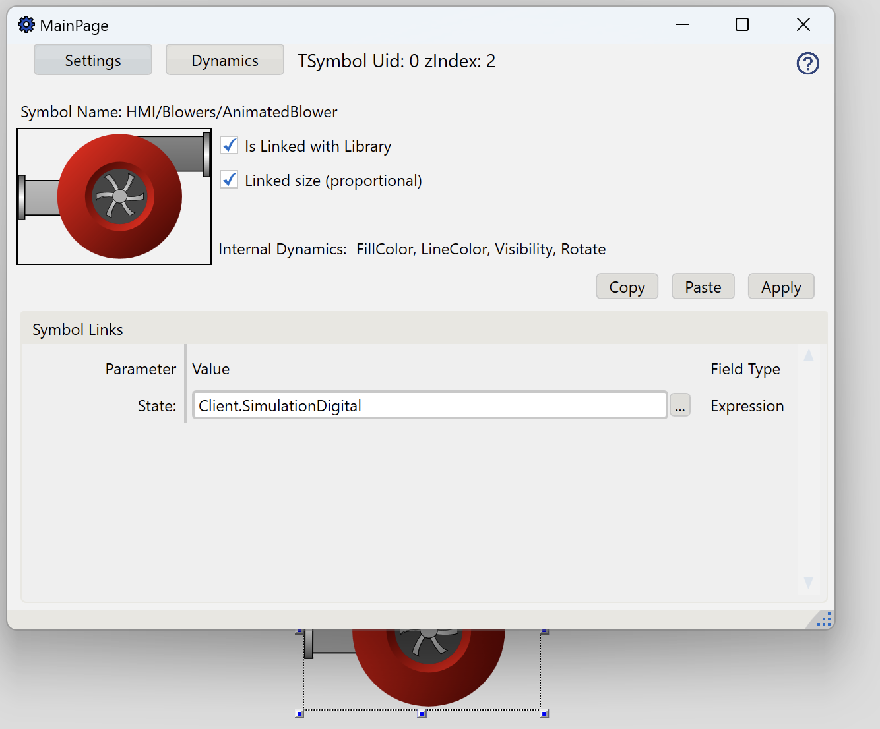Maximize the MainPage dialog window

pyautogui.click(x=742, y=25)
